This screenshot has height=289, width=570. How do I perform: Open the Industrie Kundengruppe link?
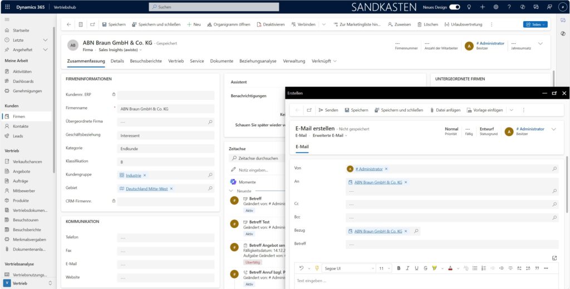pos(134,175)
